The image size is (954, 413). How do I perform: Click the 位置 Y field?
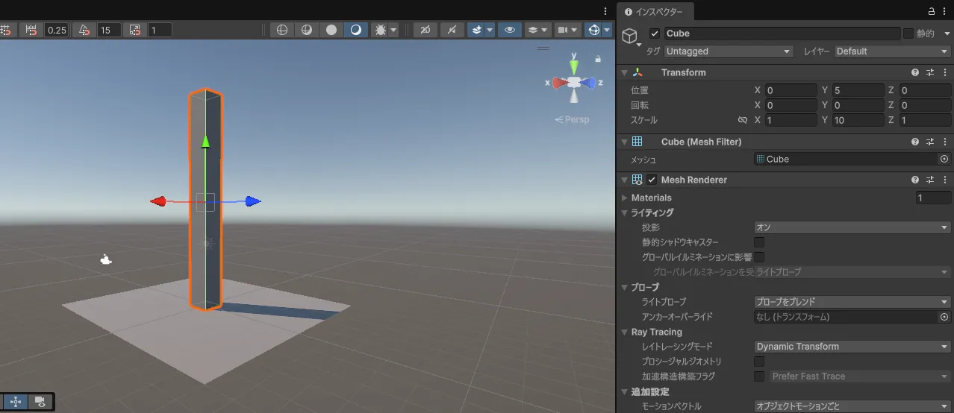pos(858,90)
